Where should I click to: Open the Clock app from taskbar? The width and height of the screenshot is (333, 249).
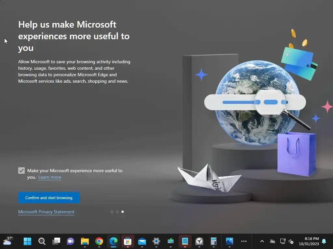click(x=199, y=241)
